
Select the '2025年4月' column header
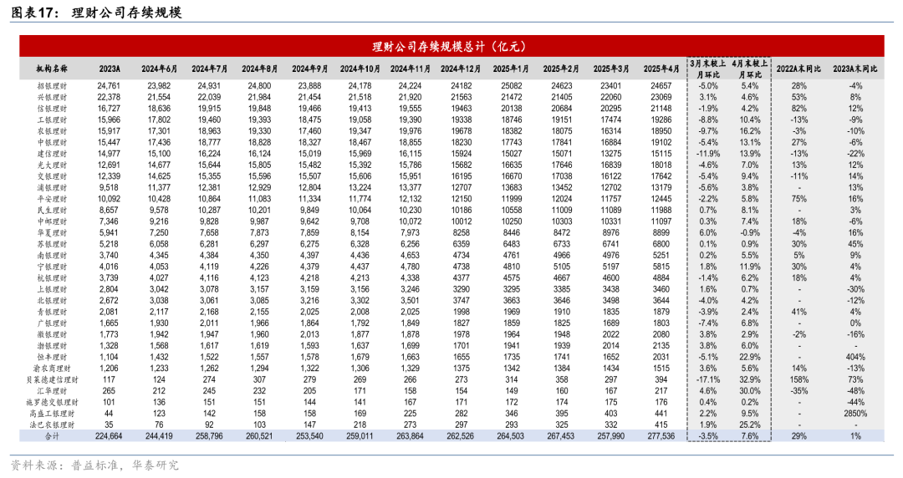point(661,69)
